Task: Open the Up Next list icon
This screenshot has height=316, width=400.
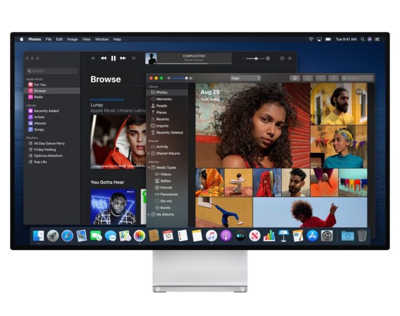Action: [x=289, y=58]
